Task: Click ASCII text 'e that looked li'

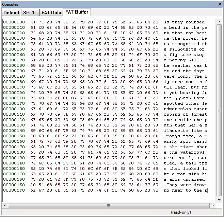Action: pyautogui.click(x=186, y=169)
